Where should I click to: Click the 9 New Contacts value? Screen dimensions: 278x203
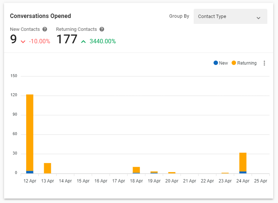coord(14,40)
